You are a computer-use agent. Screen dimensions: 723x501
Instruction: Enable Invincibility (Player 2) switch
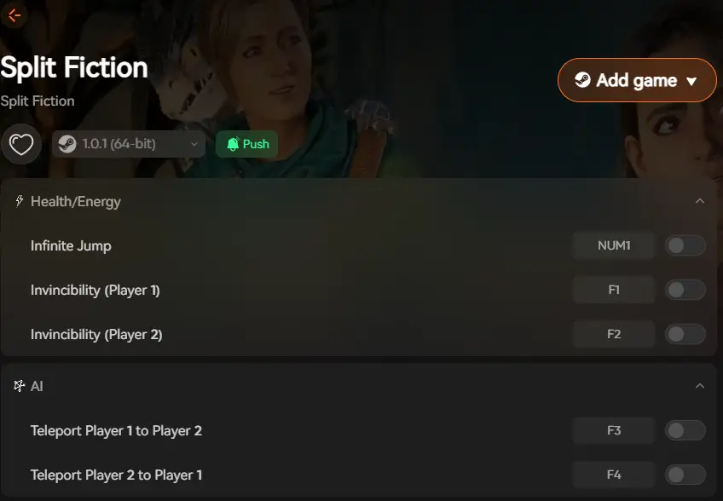point(685,334)
